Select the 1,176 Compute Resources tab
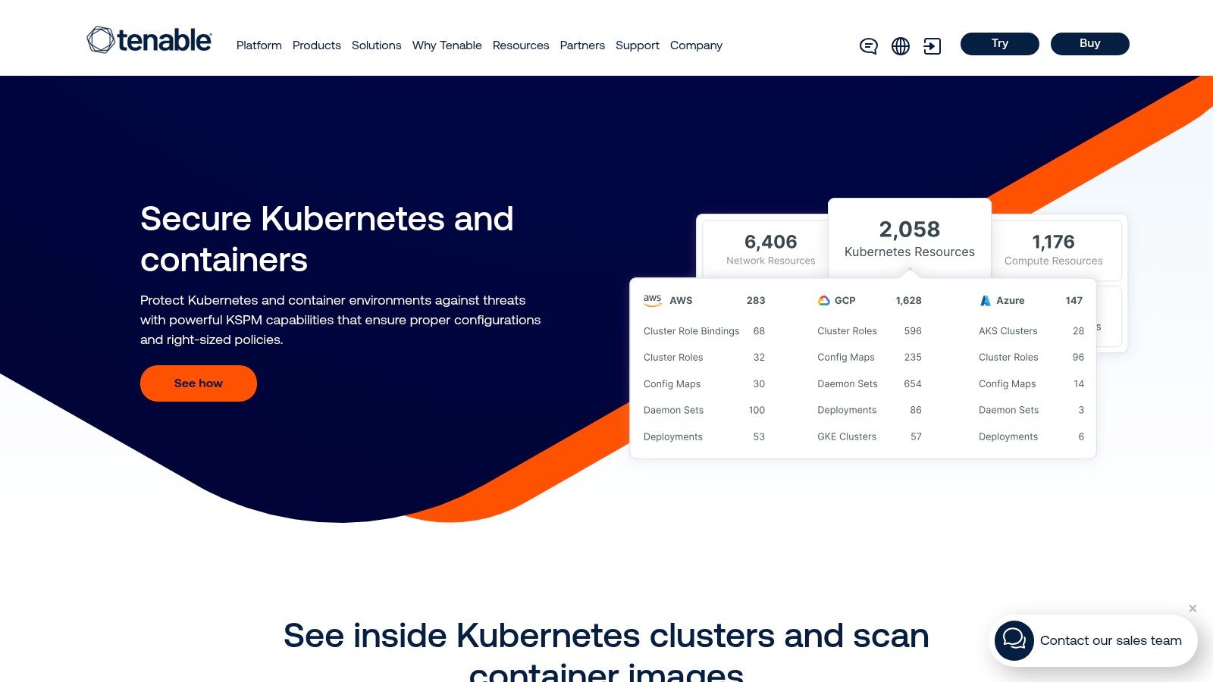Screen dimensions: 1213x682 [1053, 249]
